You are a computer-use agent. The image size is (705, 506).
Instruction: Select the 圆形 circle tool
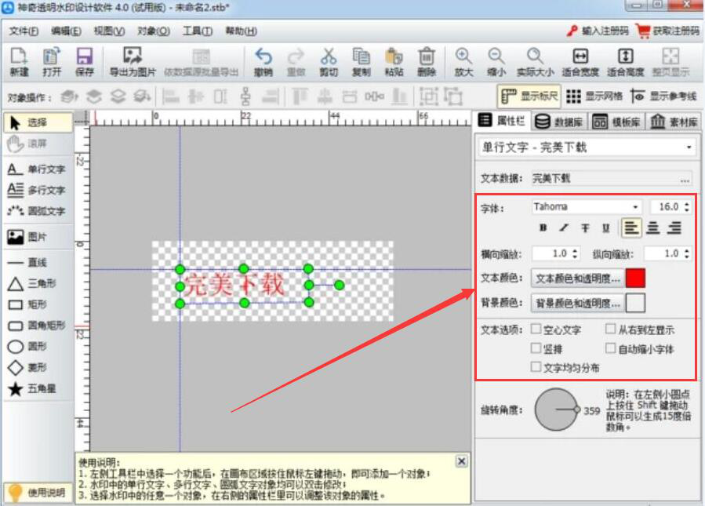coord(27,346)
